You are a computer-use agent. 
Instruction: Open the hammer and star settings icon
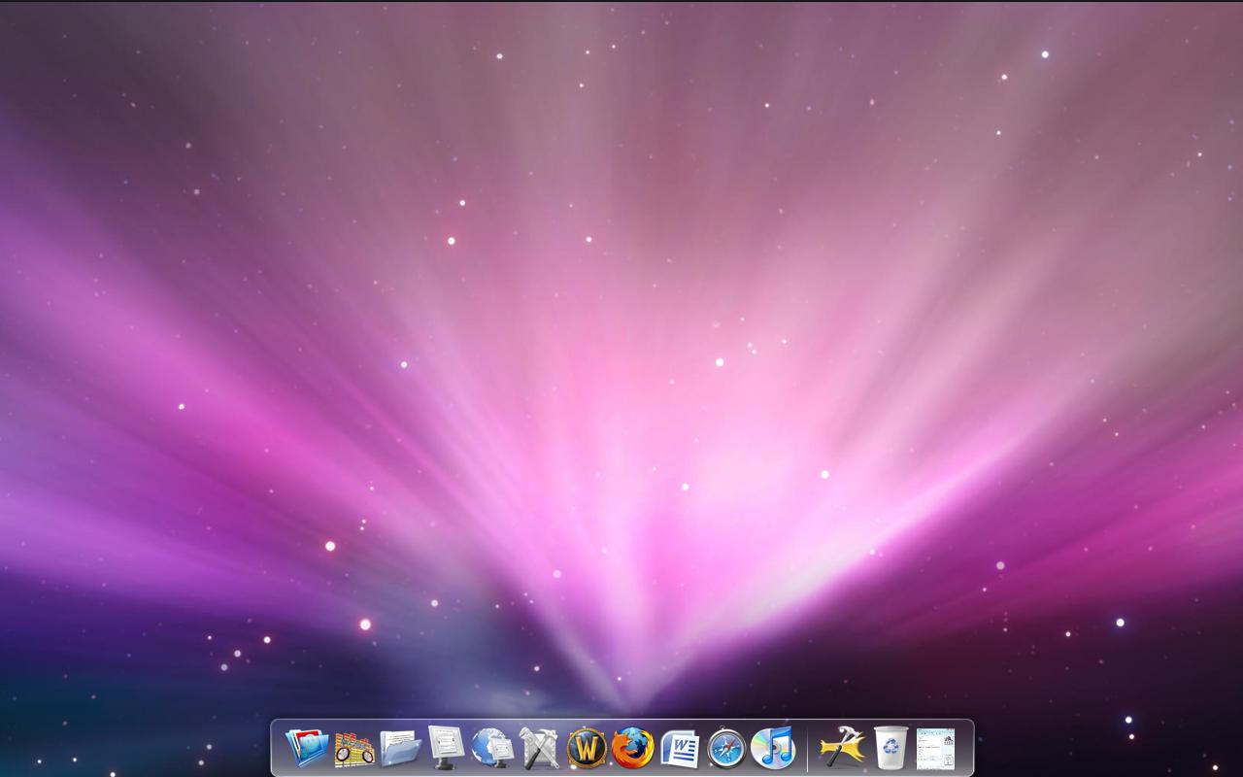pos(842,748)
